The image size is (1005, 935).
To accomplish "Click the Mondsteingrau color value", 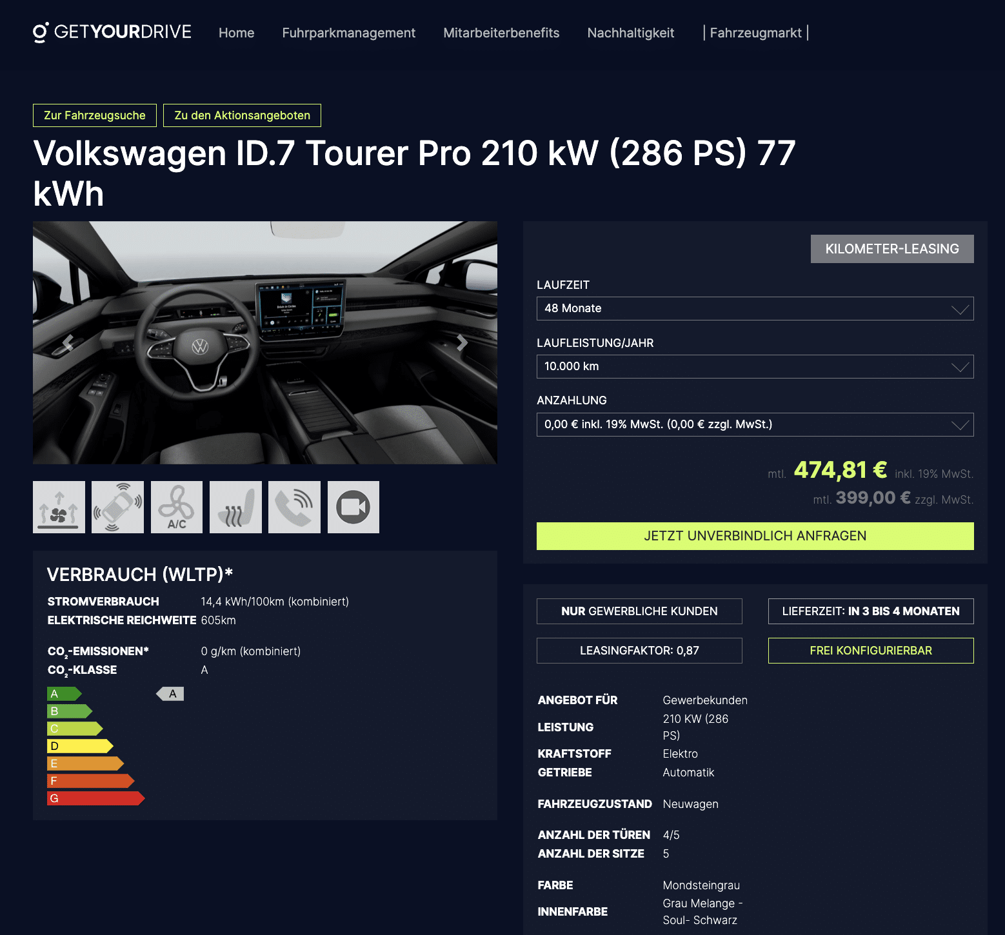I will [701, 885].
